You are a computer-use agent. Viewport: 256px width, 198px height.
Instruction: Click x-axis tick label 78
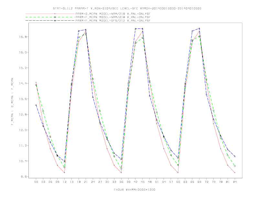220,182
